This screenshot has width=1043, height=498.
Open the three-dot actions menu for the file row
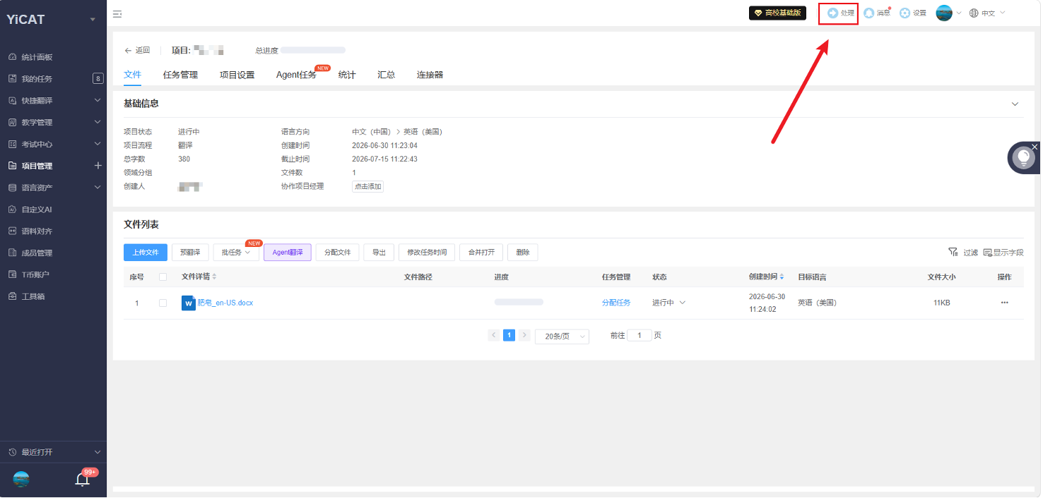pyautogui.click(x=1004, y=303)
